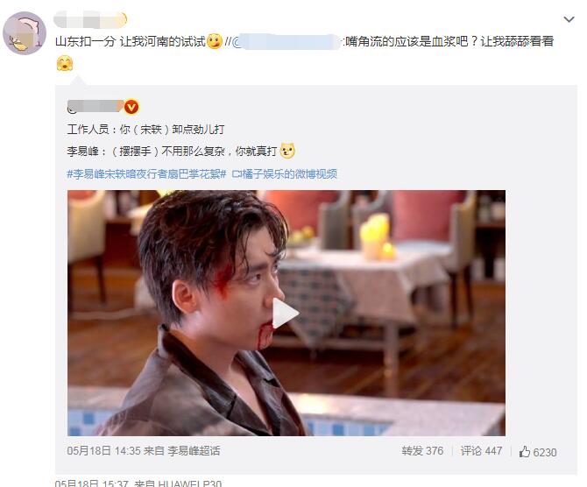Open the 李易峰超话 source link
Image resolution: width=587 pixels, height=487 pixels.
pyautogui.click(x=194, y=451)
